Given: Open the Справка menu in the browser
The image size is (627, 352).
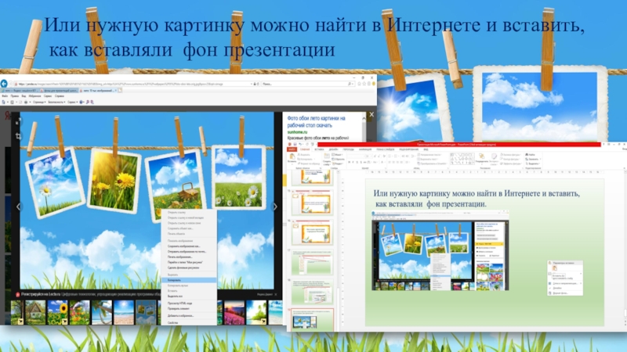Looking at the screenshot, I should pos(60,96).
